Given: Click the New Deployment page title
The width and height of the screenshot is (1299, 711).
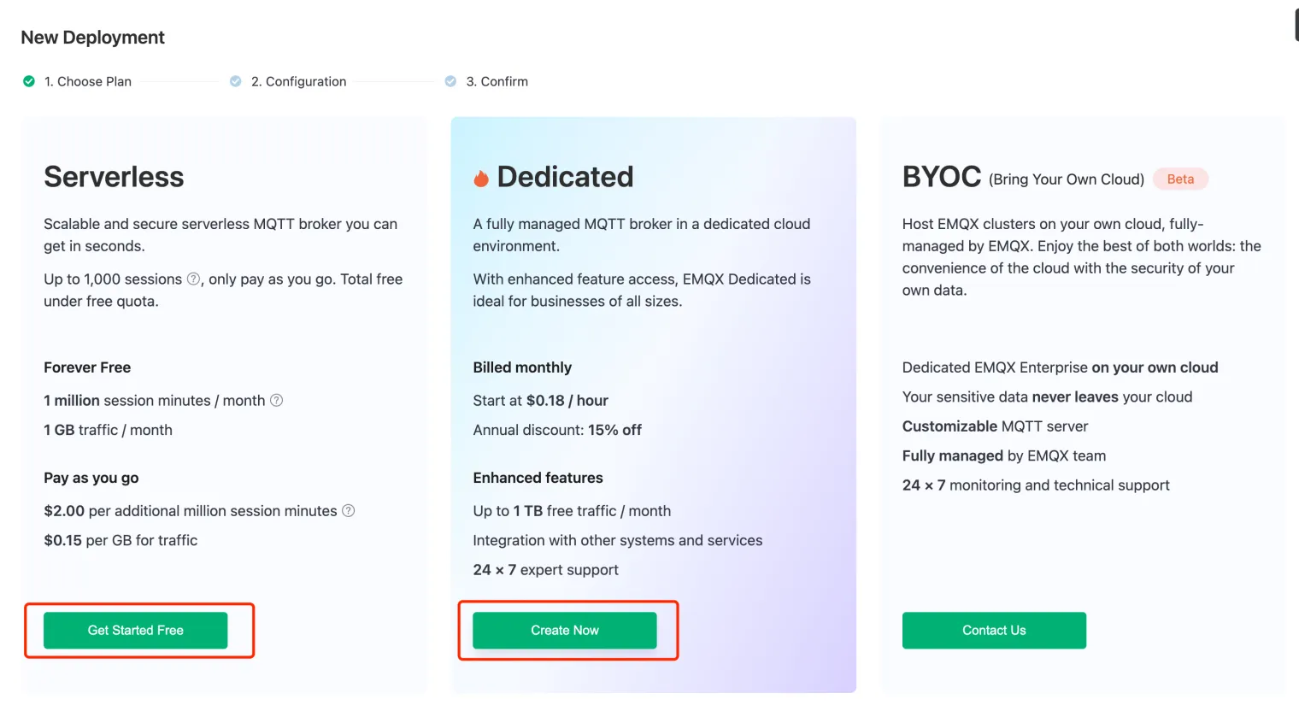Looking at the screenshot, I should (92, 38).
